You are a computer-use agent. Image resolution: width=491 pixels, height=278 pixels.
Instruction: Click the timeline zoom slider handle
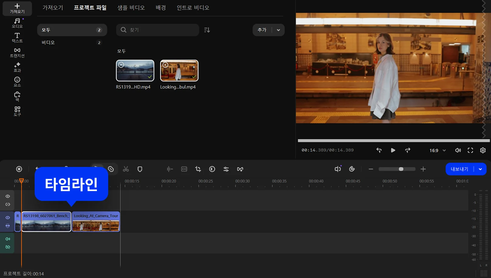401,169
